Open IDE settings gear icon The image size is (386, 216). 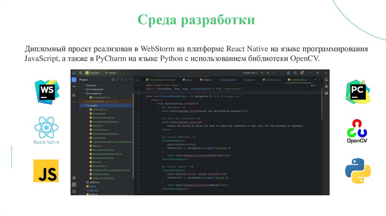302,73
